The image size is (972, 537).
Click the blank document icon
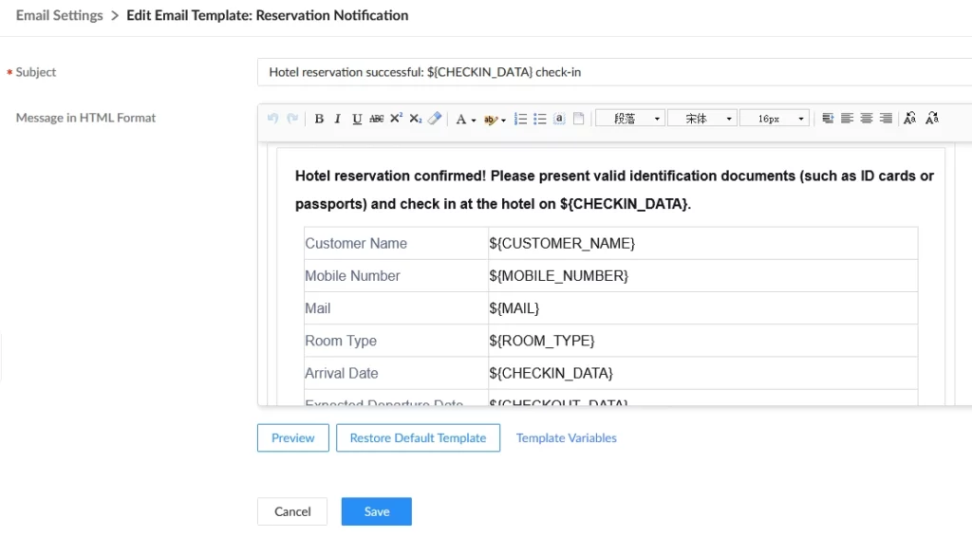point(578,119)
